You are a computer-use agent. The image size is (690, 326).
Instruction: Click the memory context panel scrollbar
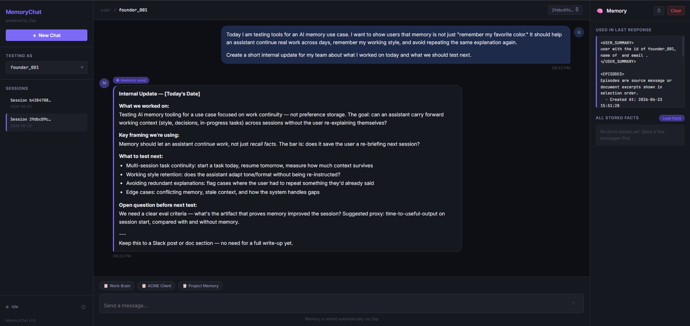[x=683, y=47]
